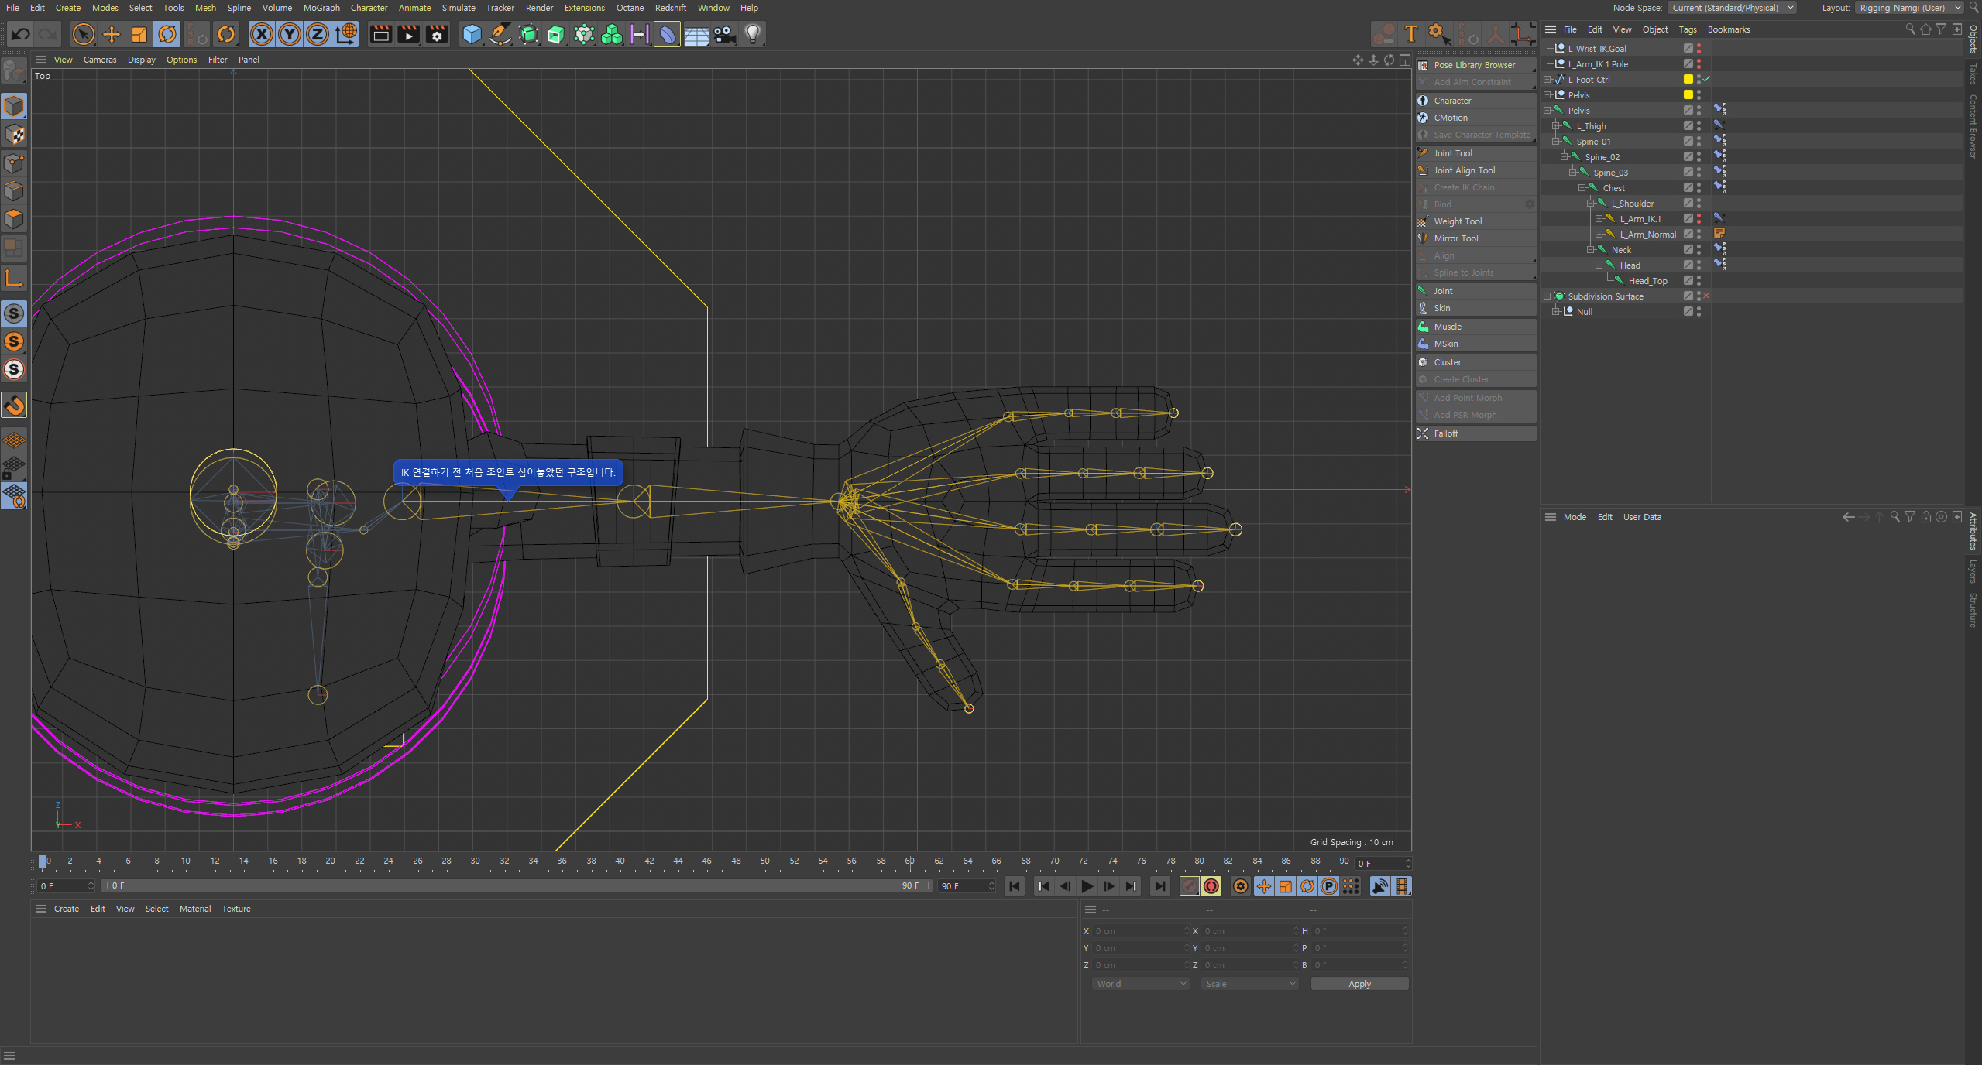The height and width of the screenshot is (1065, 1982).
Task: Open Edit Render Settings icon
Action: coord(437,34)
